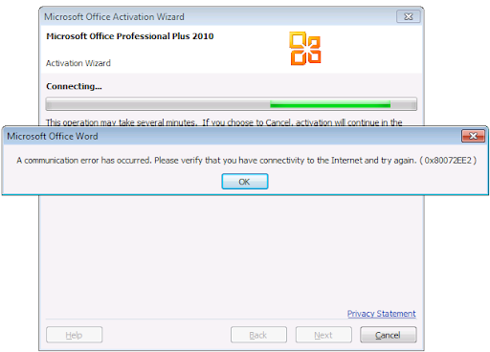This screenshot has height=352, width=490.
Task: Click the Activation Wizard subtitle text
Action: point(78,63)
